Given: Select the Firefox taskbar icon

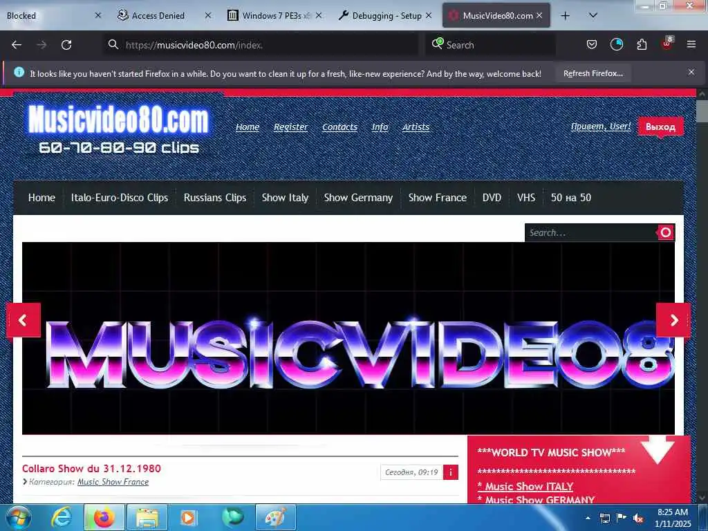Looking at the screenshot, I should click(104, 517).
